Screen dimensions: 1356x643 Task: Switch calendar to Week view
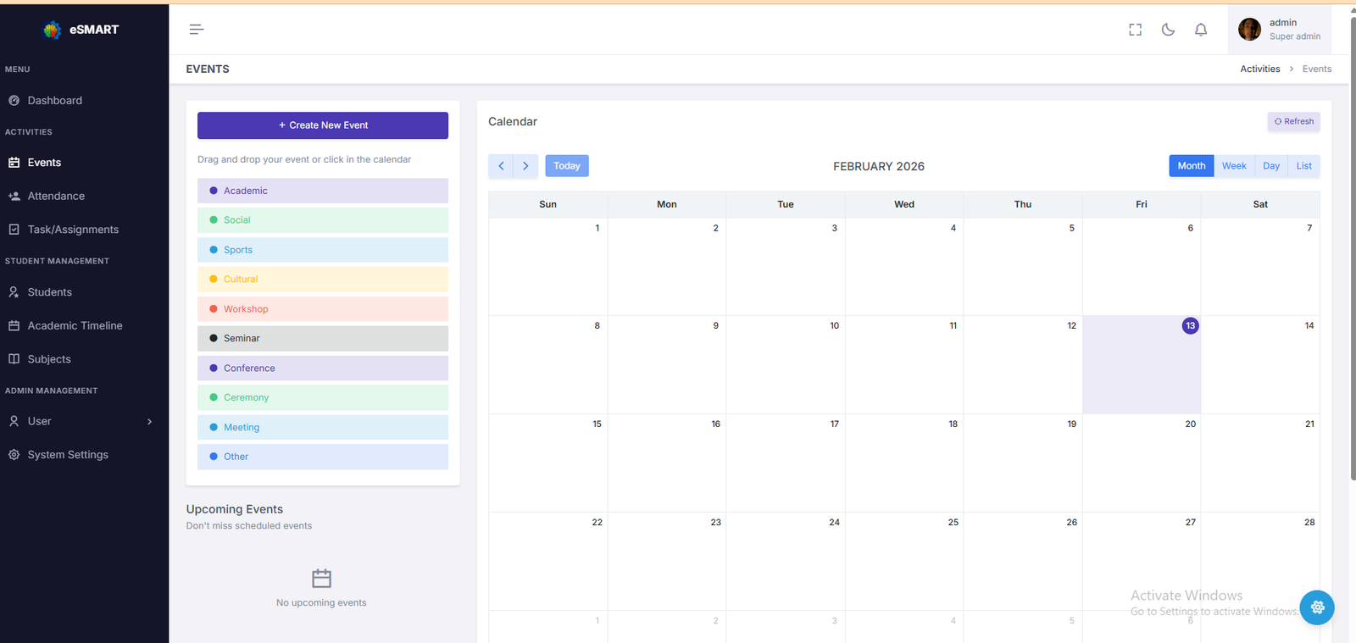point(1234,166)
